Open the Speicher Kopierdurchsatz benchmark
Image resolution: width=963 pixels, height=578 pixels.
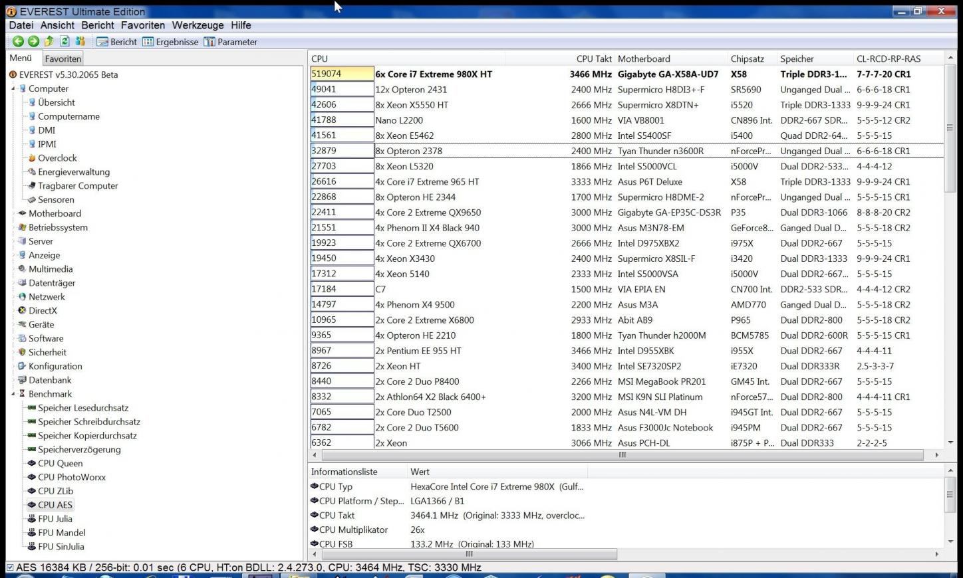pyautogui.click(x=82, y=436)
